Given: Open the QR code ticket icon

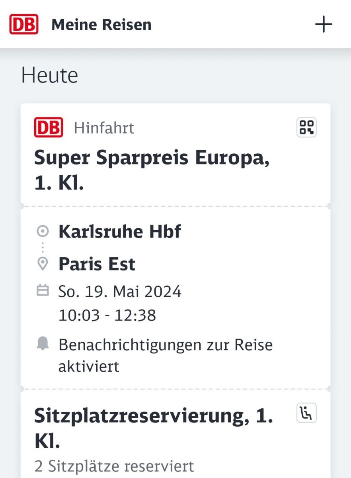Looking at the screenshot, I should coord(306,127).
